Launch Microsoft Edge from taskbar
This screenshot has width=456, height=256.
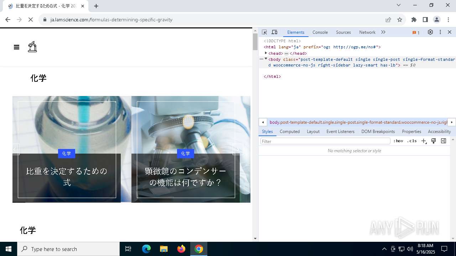tap(146, 249)
